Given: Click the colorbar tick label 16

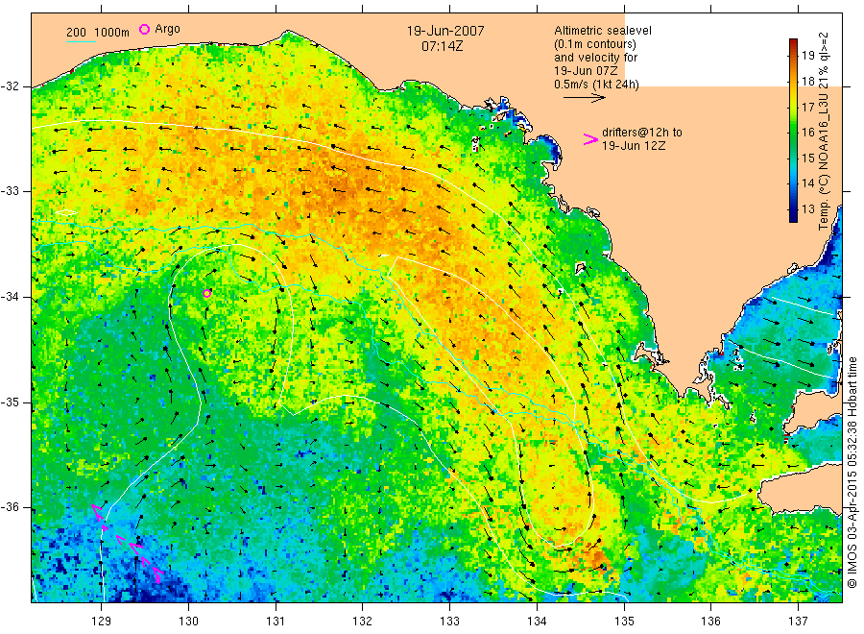Looking at the screenshot, I should coord(807,132).
